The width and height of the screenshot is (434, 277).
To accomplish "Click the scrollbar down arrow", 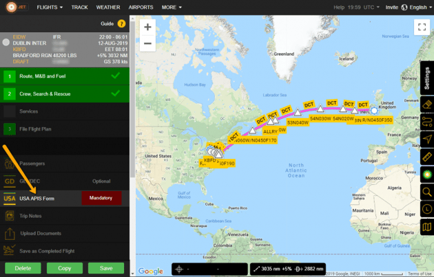I will click(x=132, y=274).
